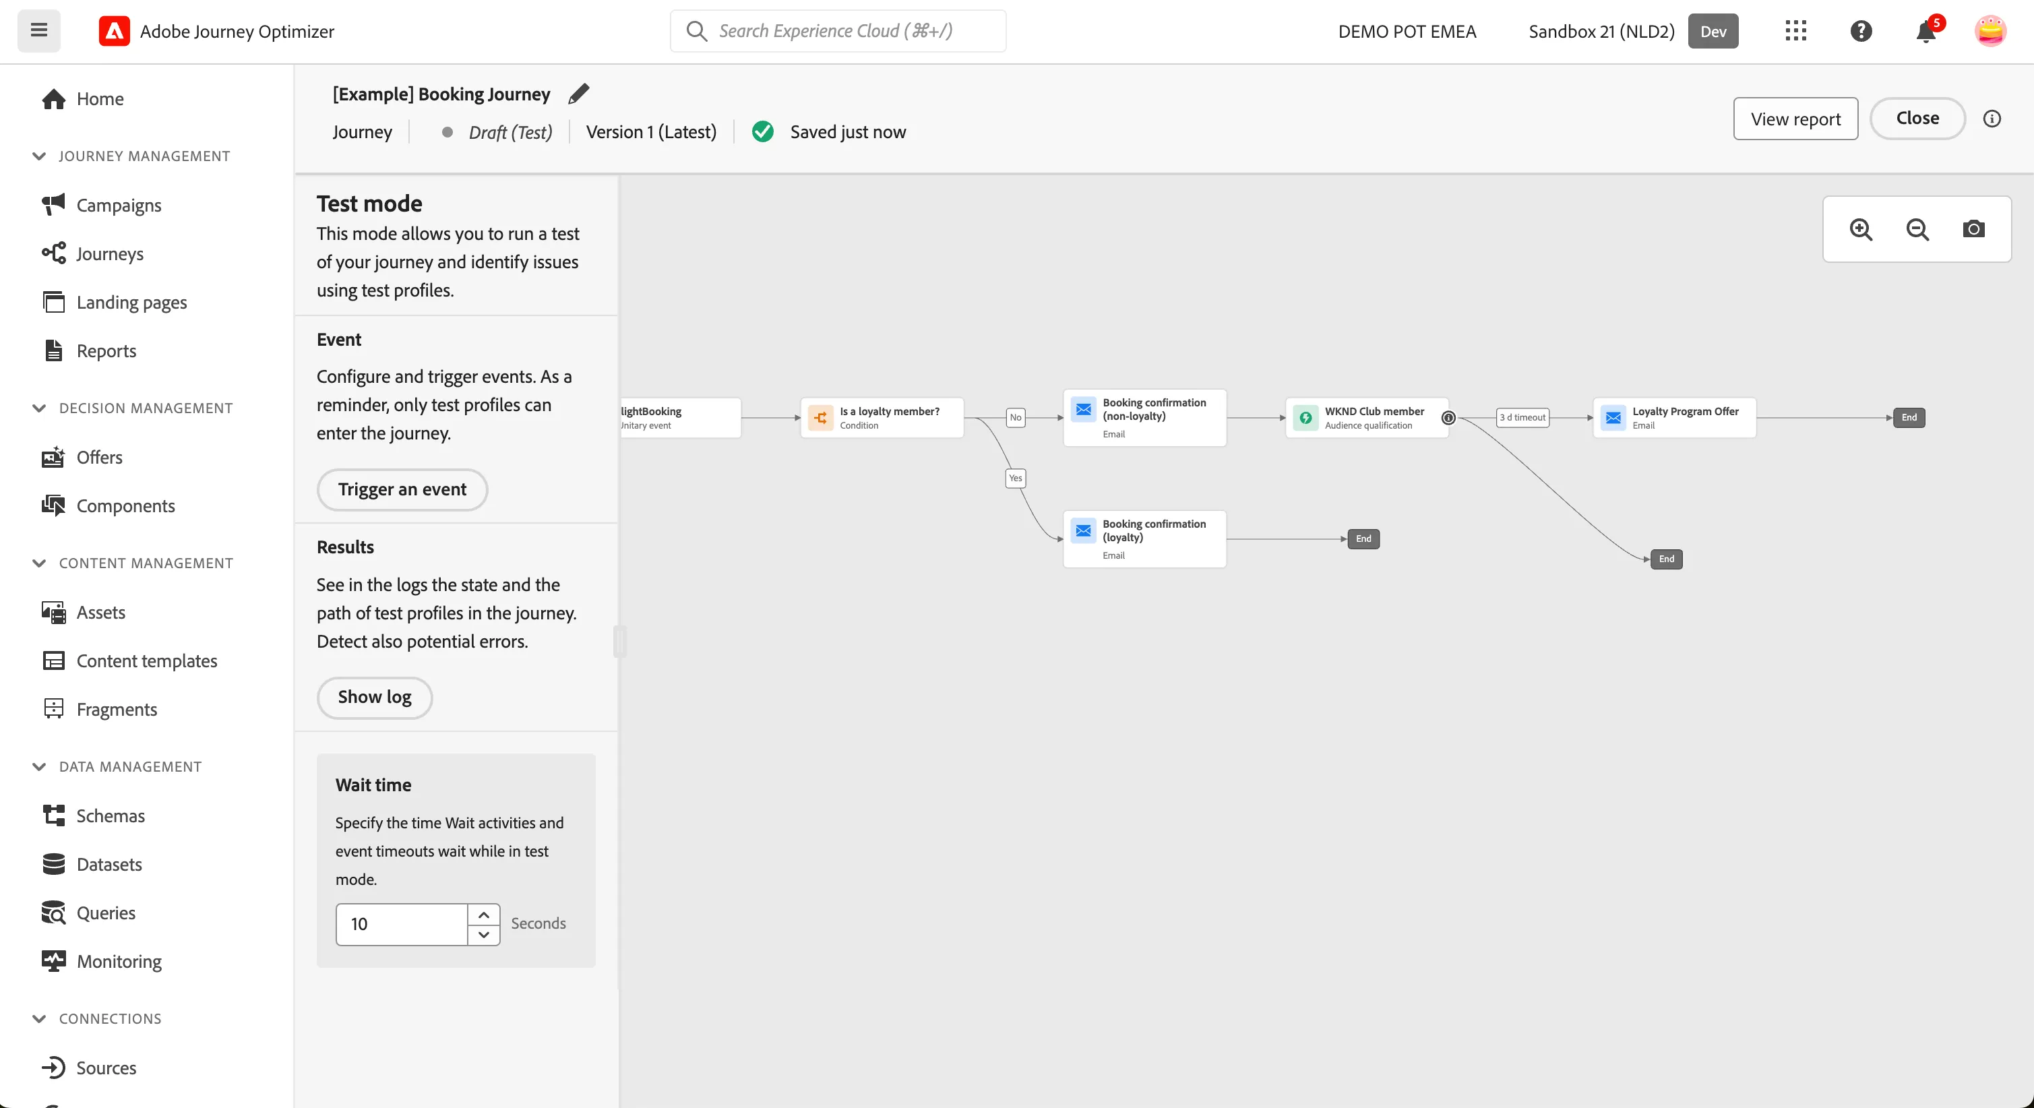
Task: Click the test panel collapse handle
Action: pos(620,640)
